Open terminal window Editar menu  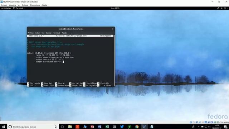coord(38,33)
